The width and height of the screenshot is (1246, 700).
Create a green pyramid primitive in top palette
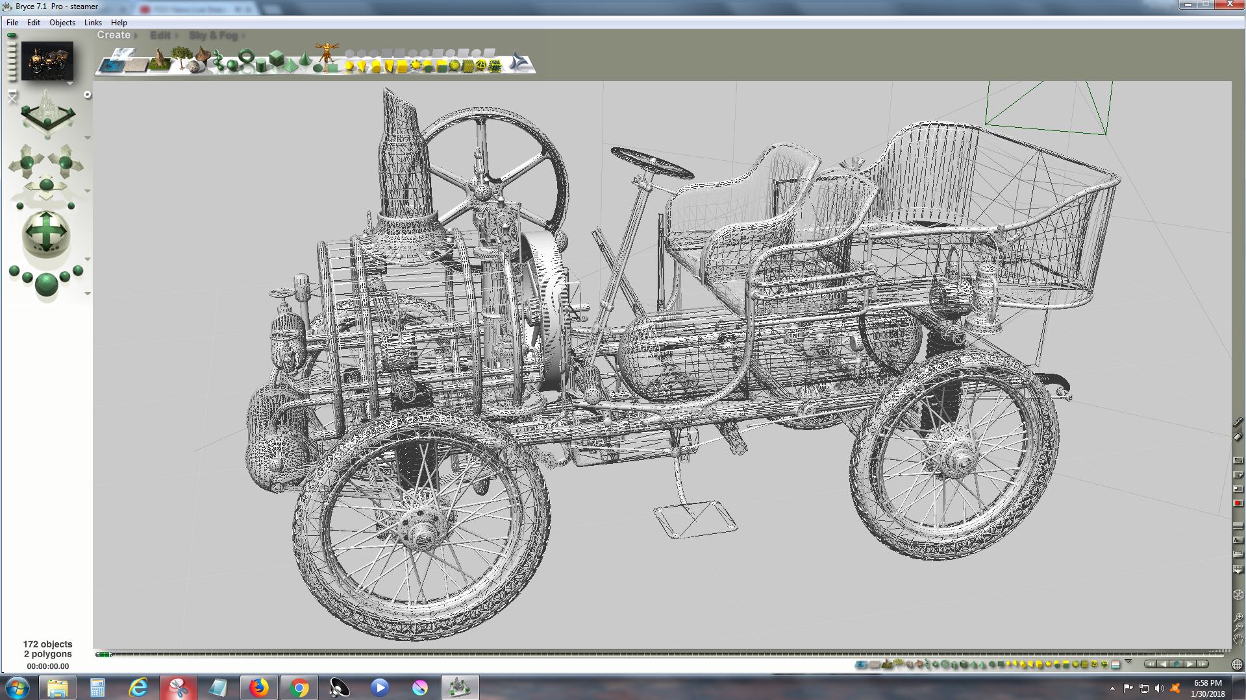click(x=290, y=65)
